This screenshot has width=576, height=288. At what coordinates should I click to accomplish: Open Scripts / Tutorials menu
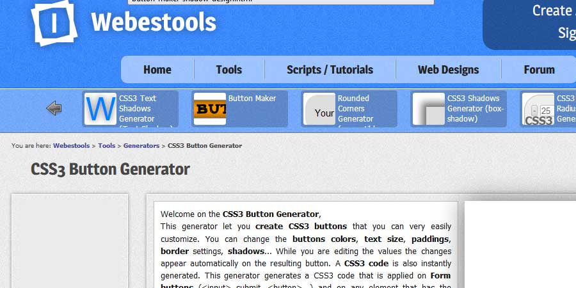pos(330,69)
